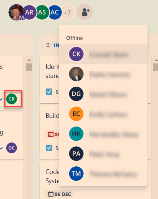
Task: Open the +7 more members overflow
Action: (x=67, y=13)
